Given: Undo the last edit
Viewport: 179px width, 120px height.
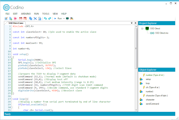Looking at the screenshot, I should click(45, 18).
